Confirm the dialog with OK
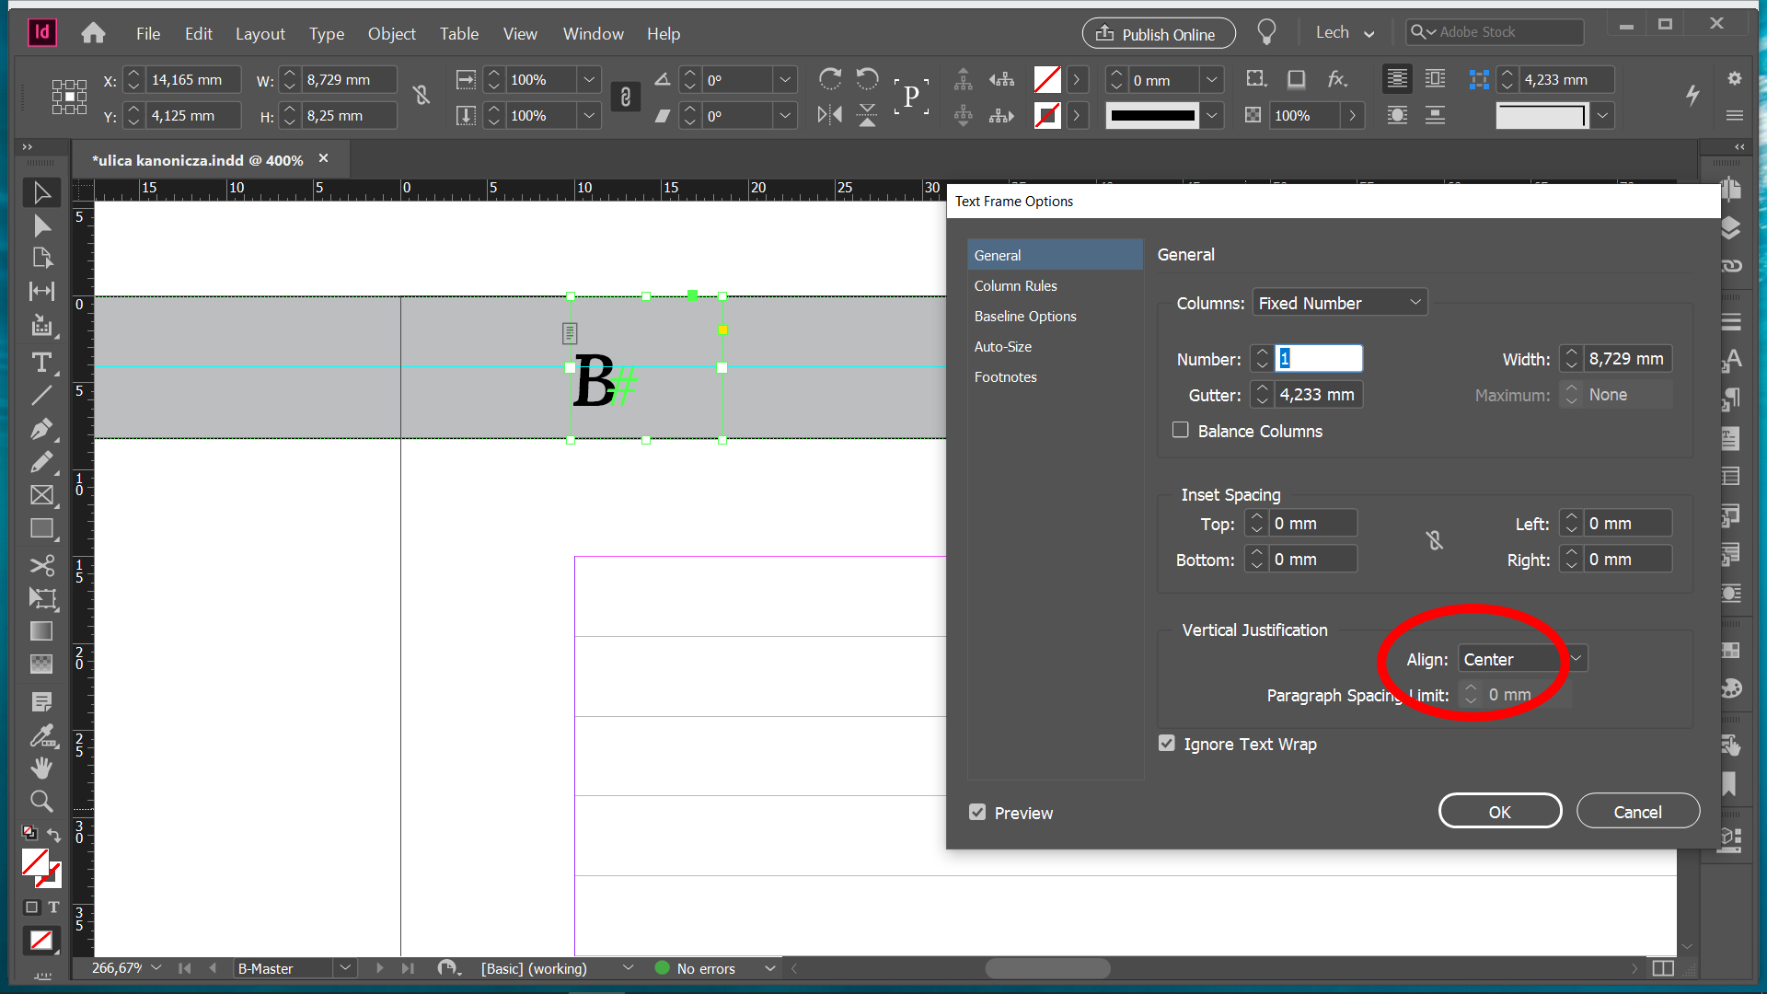The width and height of the screenshot is (1767, 994). [x=1499, y=811]
